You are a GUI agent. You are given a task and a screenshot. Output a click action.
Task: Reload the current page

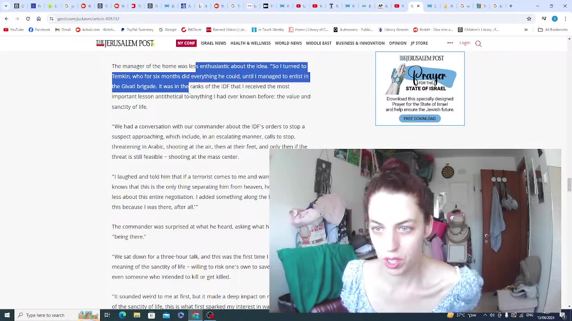(x=28, y=19)
